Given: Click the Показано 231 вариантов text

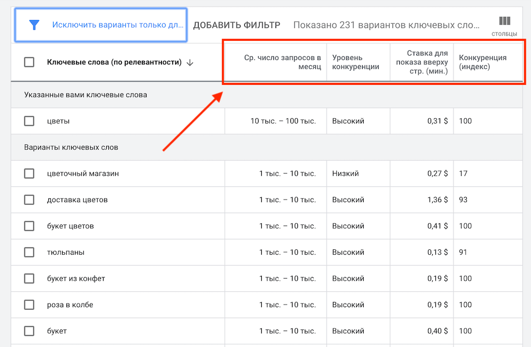Looking at the screenshot, I should tap(385, 24).
